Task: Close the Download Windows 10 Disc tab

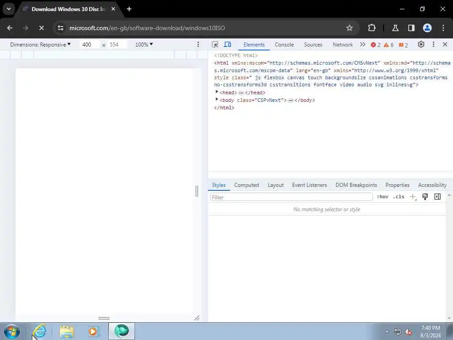Action: point(113,9)
